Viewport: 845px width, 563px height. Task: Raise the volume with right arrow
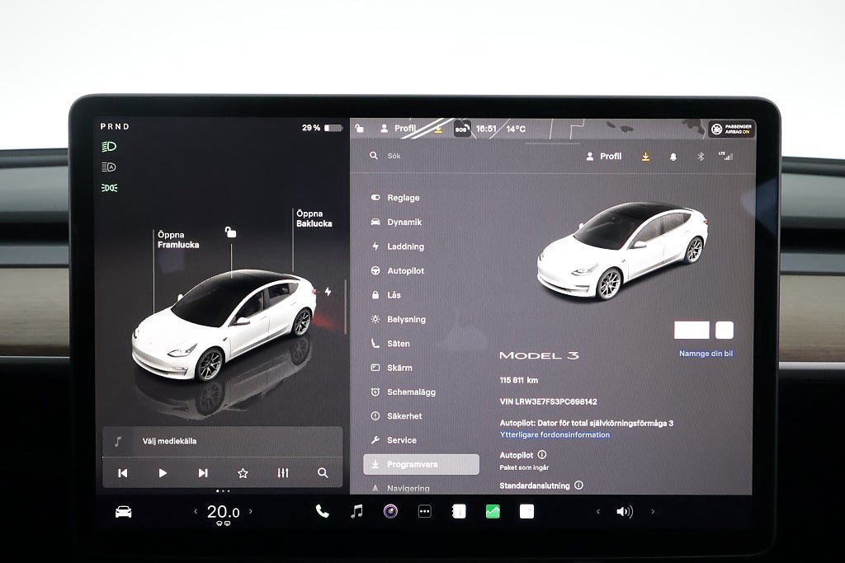coord(653,511)
